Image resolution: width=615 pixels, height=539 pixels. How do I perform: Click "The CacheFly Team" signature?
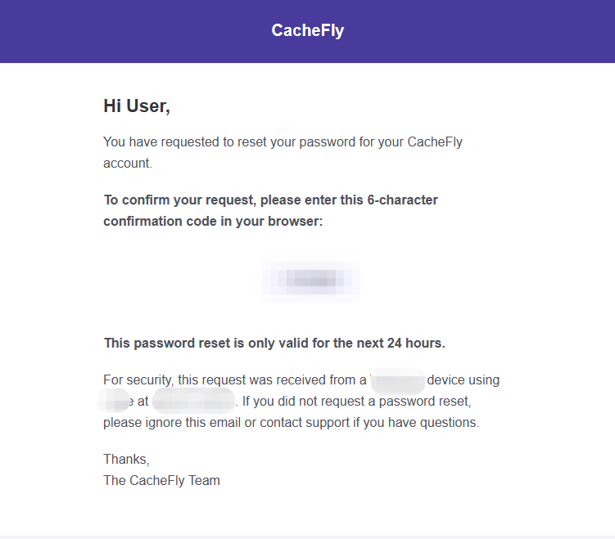161,480
